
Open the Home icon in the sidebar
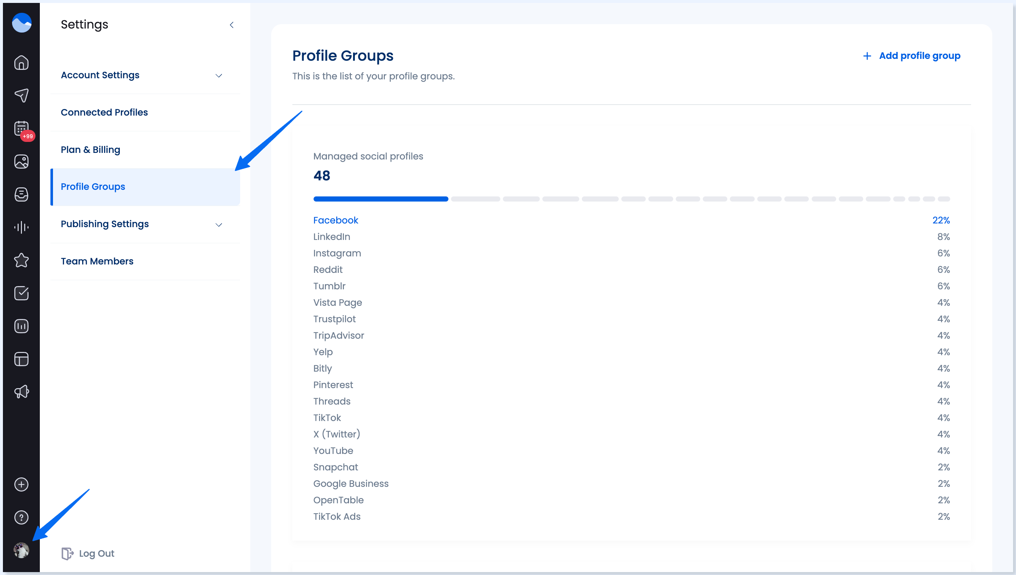pyautogui.click(x=21, y=63)
